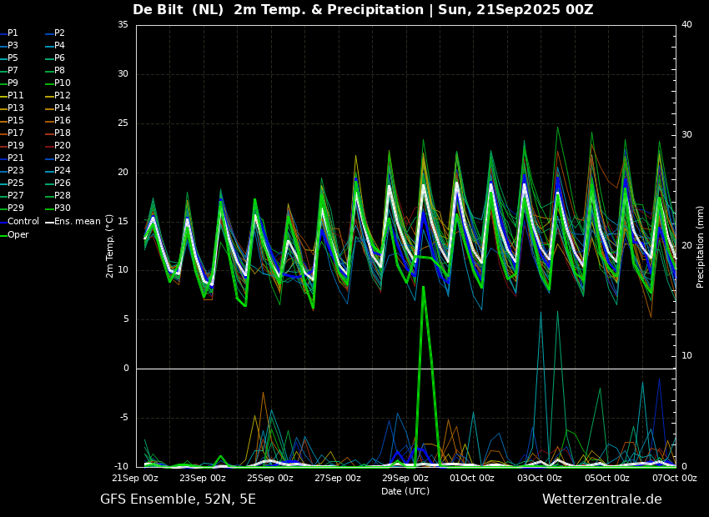Click the Precipitation (mm) axis title
The image size is (709, 517).
[x=701, y=247]
